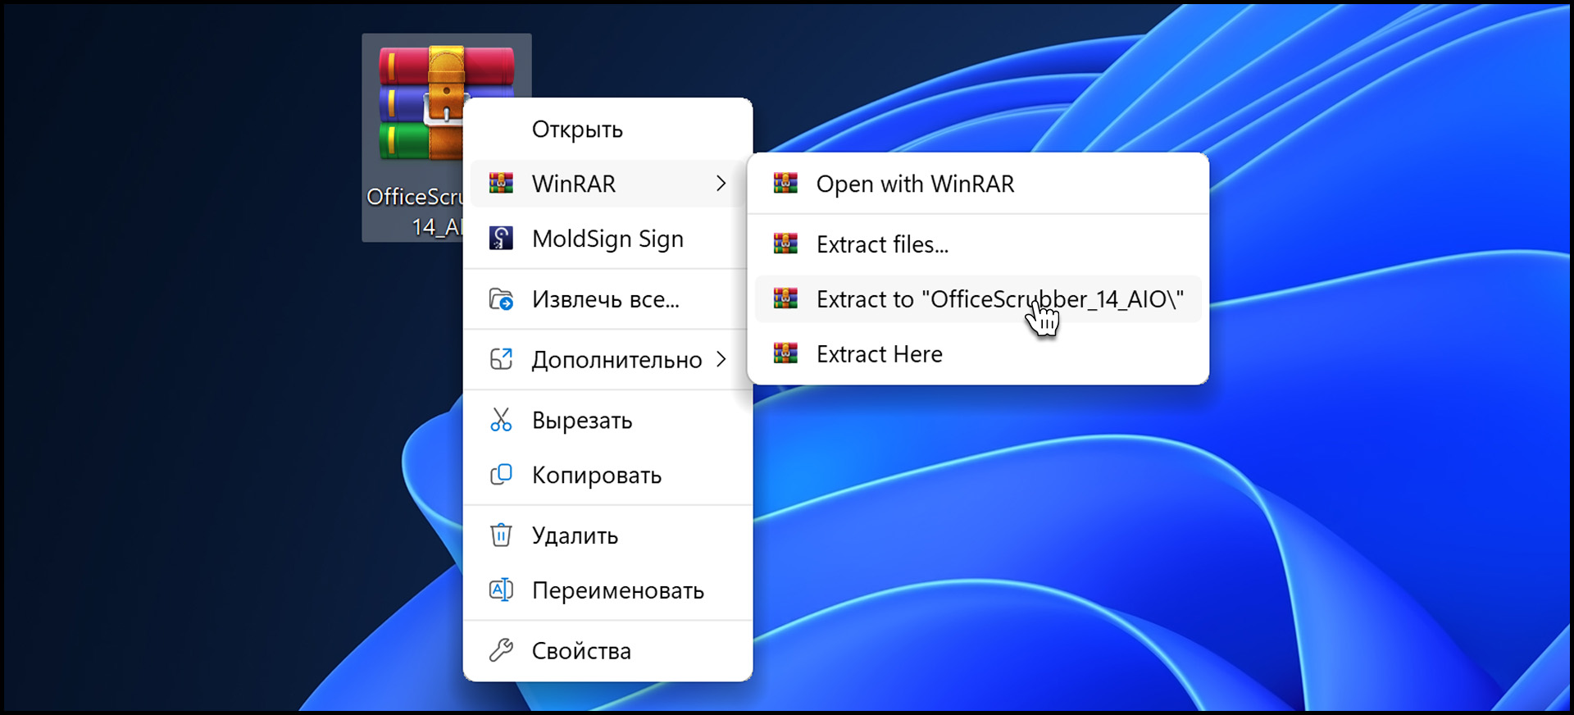1574x715 pixels.
Task: Click the copy icon beside Копировать
Action: [x=501, y=475]
